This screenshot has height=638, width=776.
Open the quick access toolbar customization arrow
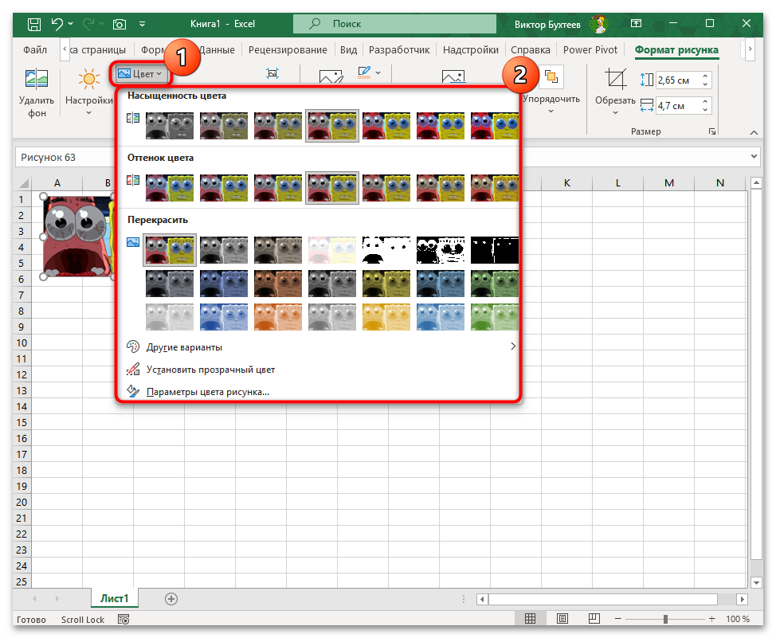142,24
